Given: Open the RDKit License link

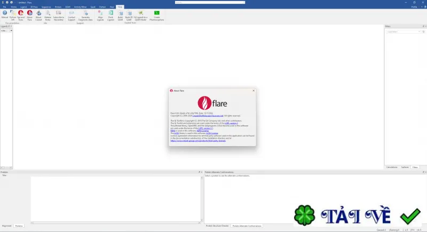Looking at the screenshot, I should 203,131.
